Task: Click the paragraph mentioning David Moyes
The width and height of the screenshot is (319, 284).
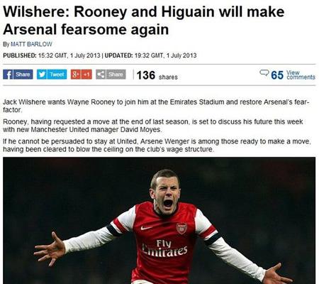Action: click(153, 126)
